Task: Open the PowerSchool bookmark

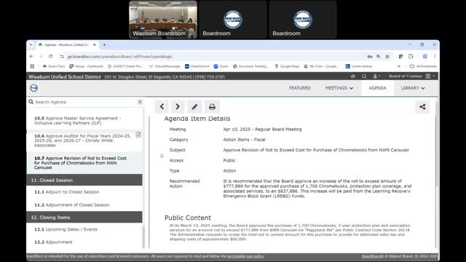Action: tap(197, 66)
